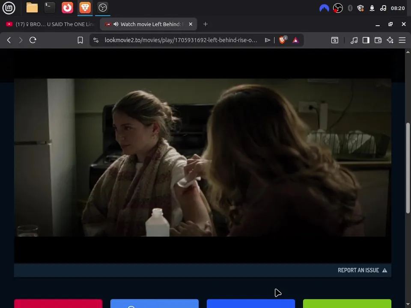411x308 pixels.
Task: View site settings icon in the address bar
Action: coord(96,40)
